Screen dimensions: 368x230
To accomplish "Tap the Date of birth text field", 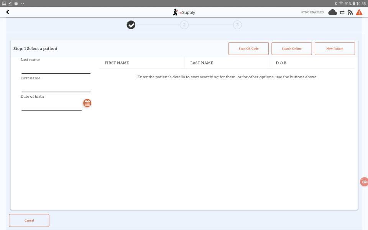I will pyautogui.click(x=51, y=106).
